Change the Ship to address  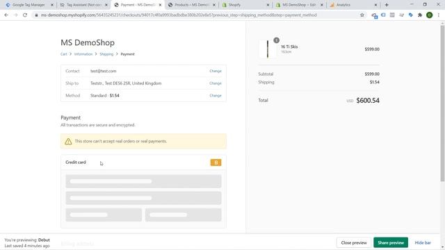click(216, 83)
